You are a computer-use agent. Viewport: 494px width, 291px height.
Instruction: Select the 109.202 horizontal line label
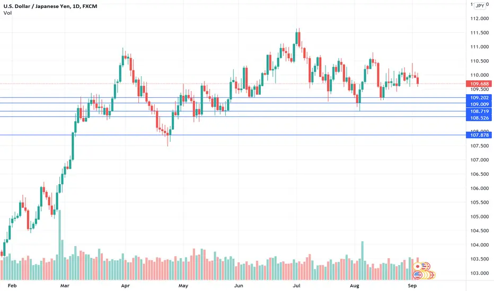479,97
